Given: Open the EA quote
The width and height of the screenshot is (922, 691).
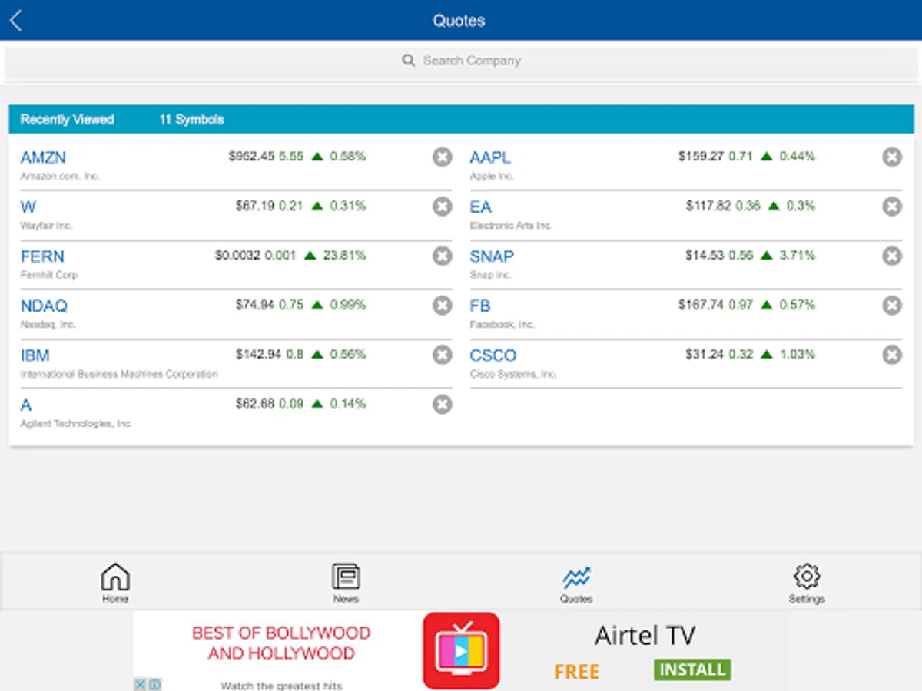Looking at the screenshot, I should [480, 207].
